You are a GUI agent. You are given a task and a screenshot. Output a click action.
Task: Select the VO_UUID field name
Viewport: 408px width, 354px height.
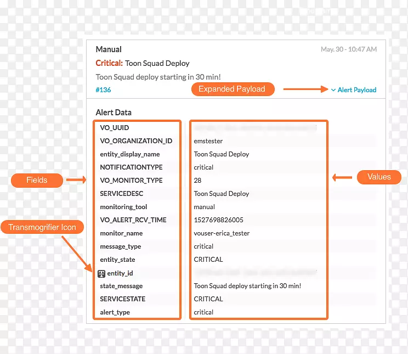click(x=114, y=128)
